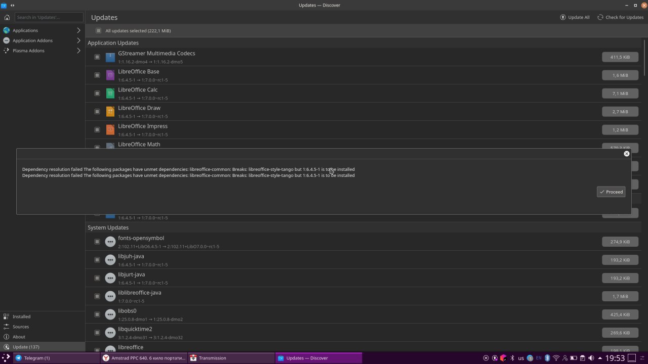
Task: Uncheck libjuh-java update checkbox
Action: point(97,260)
